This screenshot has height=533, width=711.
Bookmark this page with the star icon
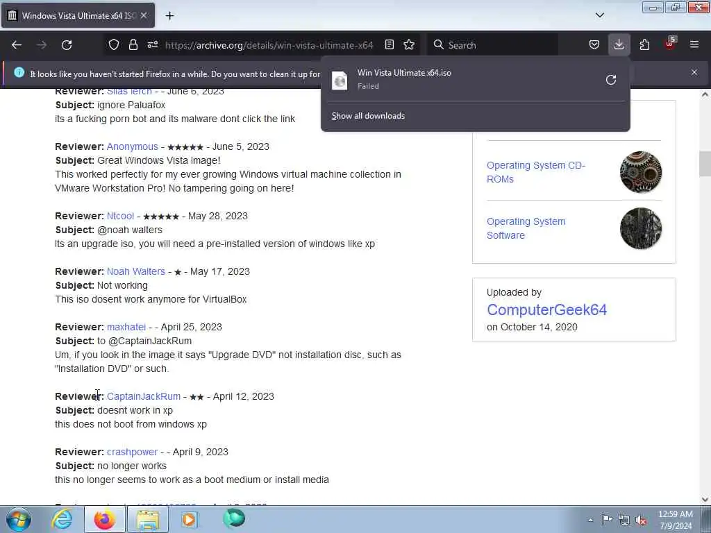(409, 45)
